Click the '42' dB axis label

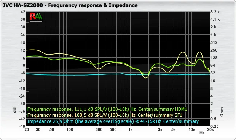(23, 12)
